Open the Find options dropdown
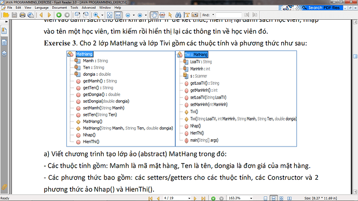The image size is (358, 201). point(213,15)
